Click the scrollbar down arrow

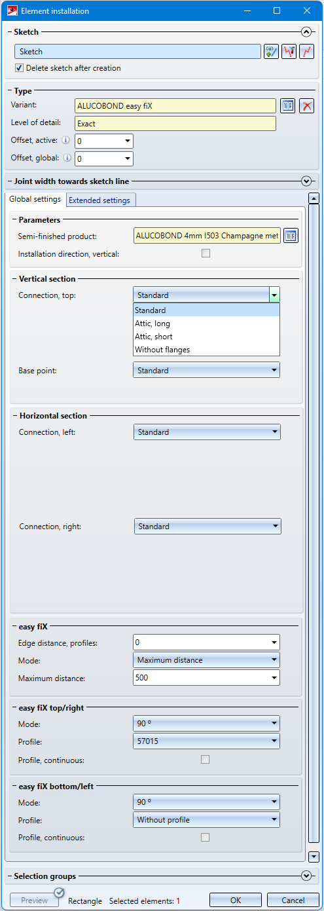[x=314, y=856]
